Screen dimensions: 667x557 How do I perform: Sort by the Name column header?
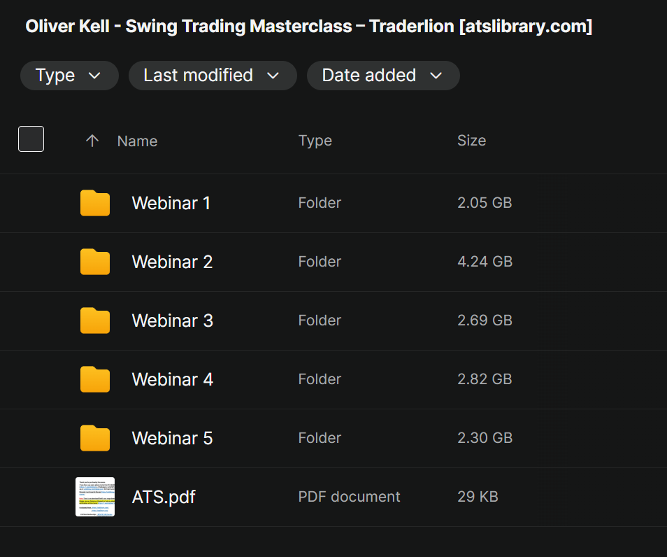(x=138, y=141)
